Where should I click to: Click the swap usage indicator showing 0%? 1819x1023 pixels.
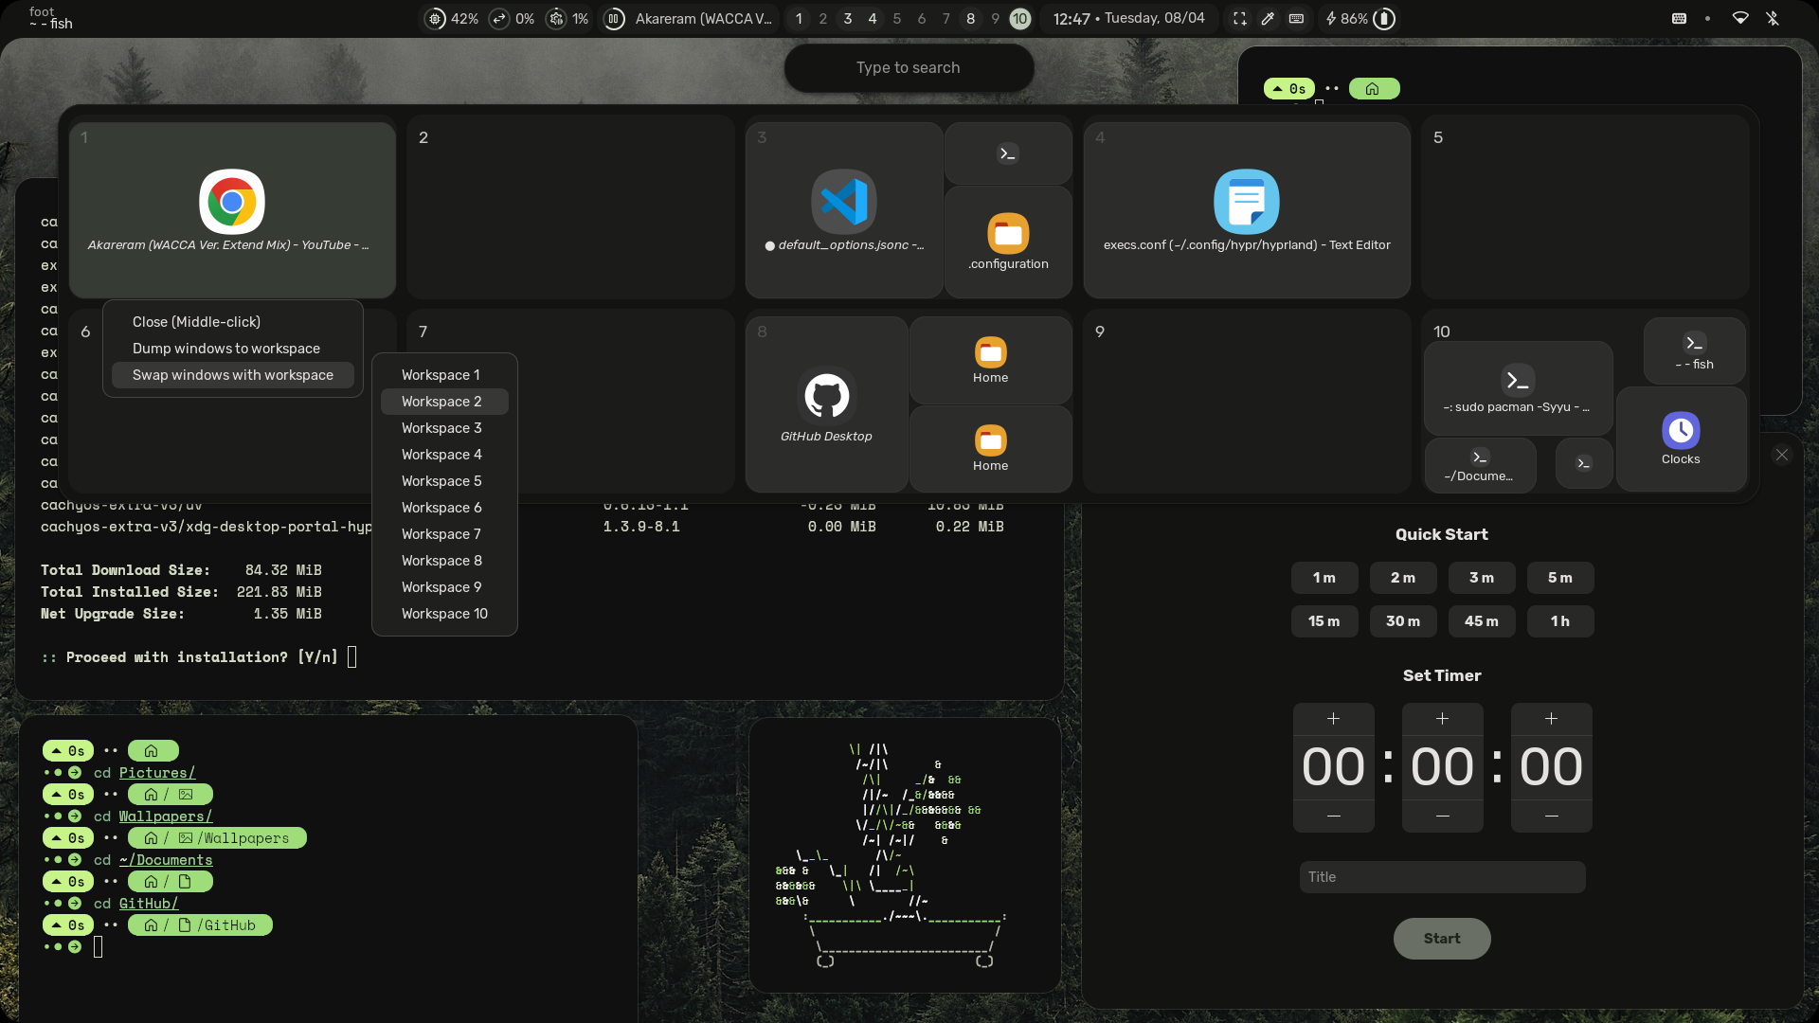click(x=513, y=18)
